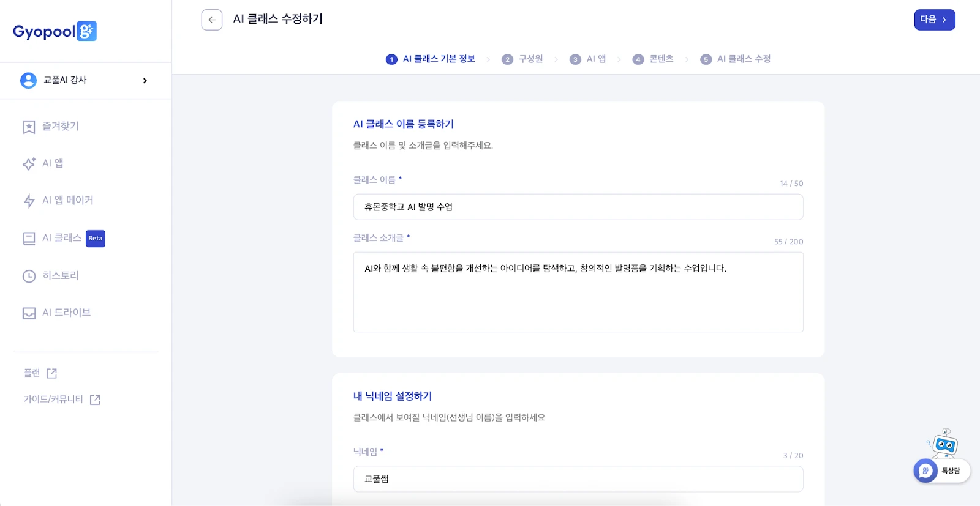Image resolution: width=980 pixels, height=506 pixels.
Task: Jump to step 4 콘텐츠
Action: click(x=653, y=59)
